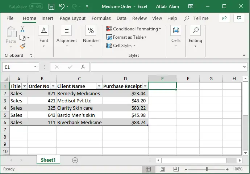Click the Select All corner triangle

pos(6,79)
